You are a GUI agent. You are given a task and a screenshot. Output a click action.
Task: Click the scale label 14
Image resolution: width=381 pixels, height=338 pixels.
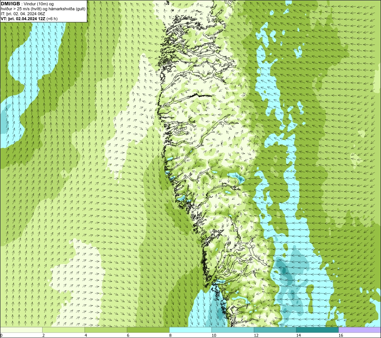298,336
